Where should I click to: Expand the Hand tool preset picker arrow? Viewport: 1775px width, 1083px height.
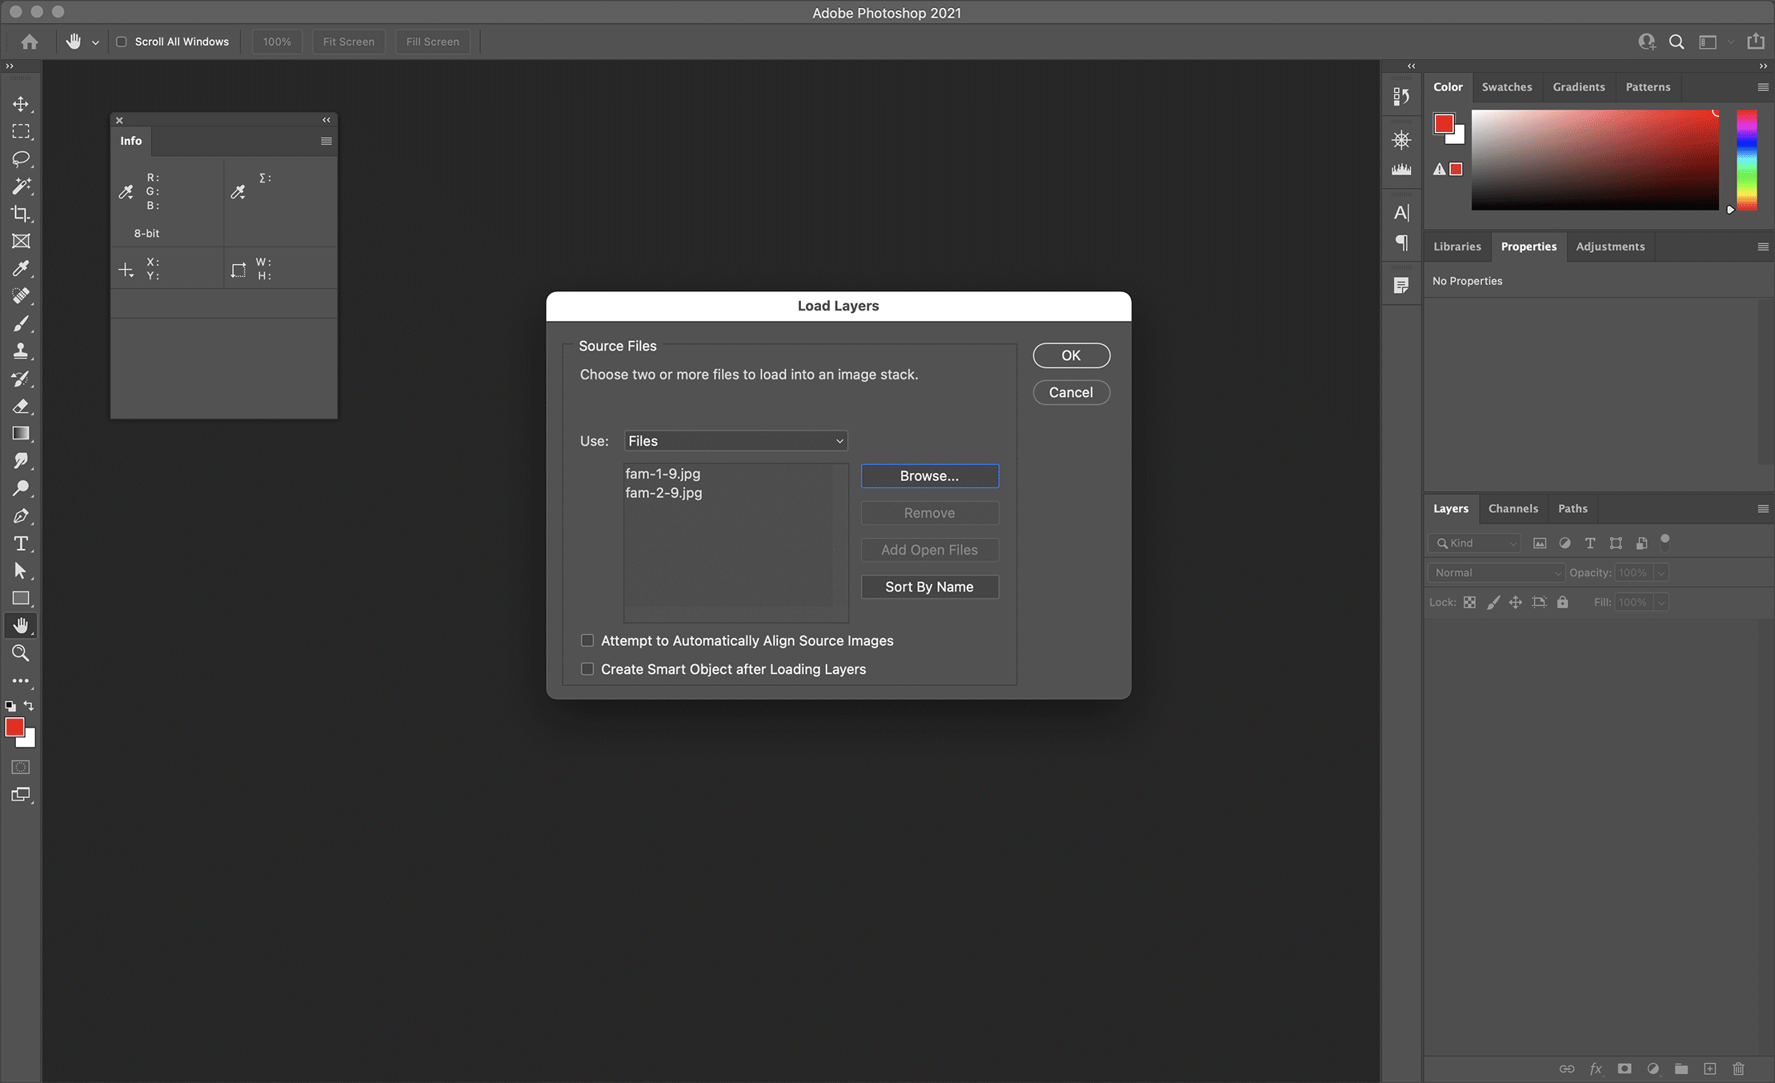click(x=95, y=42)
